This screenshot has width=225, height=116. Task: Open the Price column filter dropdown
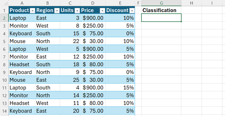coord(103,10)
